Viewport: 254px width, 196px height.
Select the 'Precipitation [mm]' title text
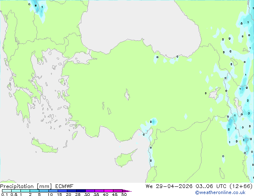tap(26, 186)
